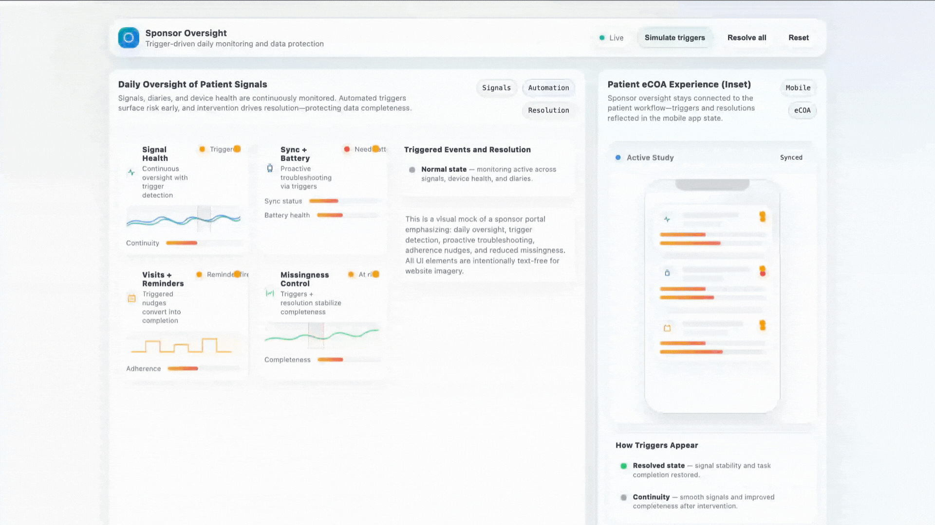Click the calendar icon inside the phone mockup
This screenshot has width=935, height=525.
click(x=667, y=327)
